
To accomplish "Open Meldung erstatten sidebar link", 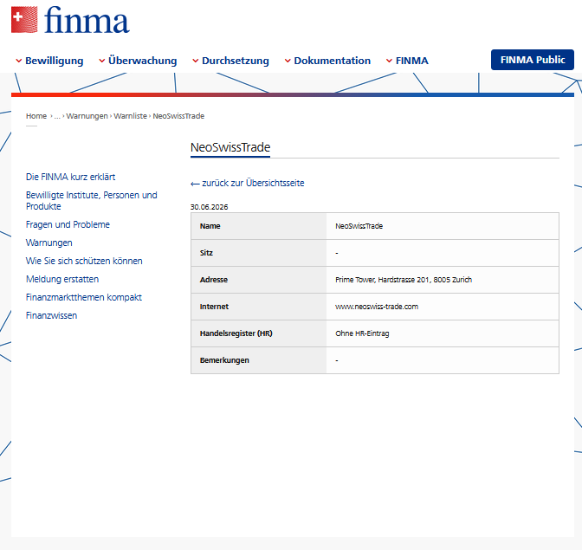I will pyautogui.click(x=62, y=279).
